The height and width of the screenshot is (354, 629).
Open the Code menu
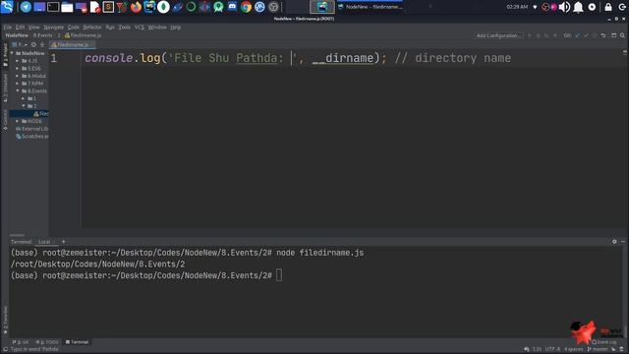tap(74, 27)
